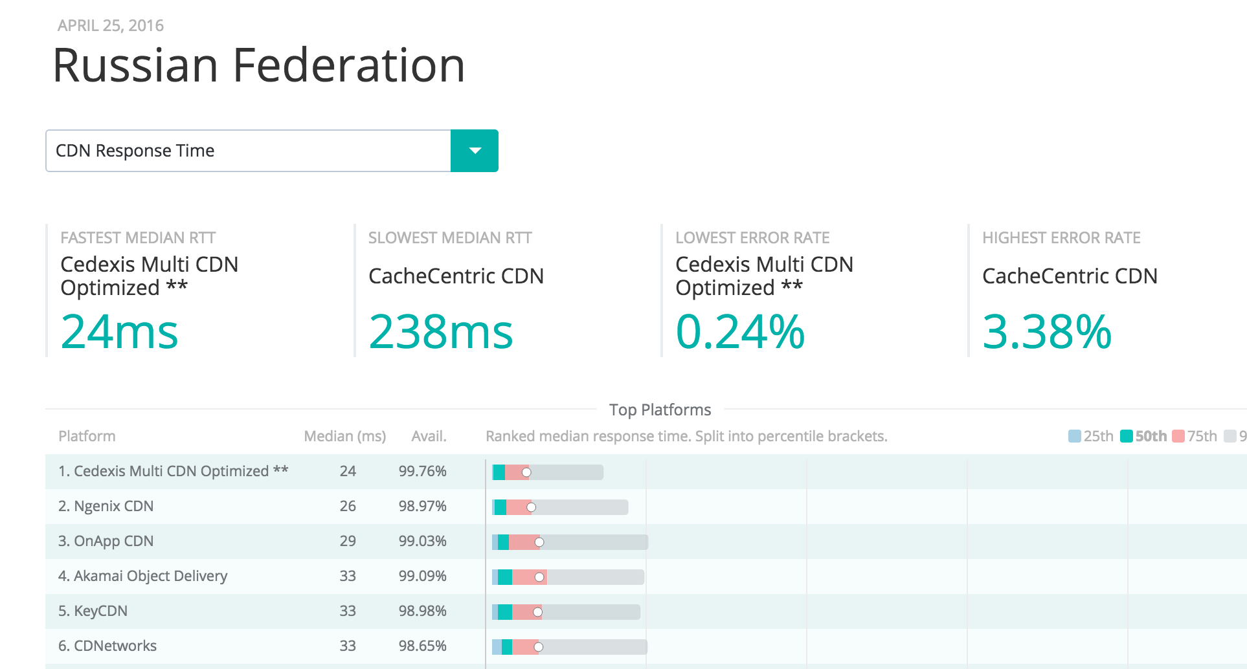Click the median marker on KeyCDN bar
This screenshot has width=1247, height=669.
point(537,612)
